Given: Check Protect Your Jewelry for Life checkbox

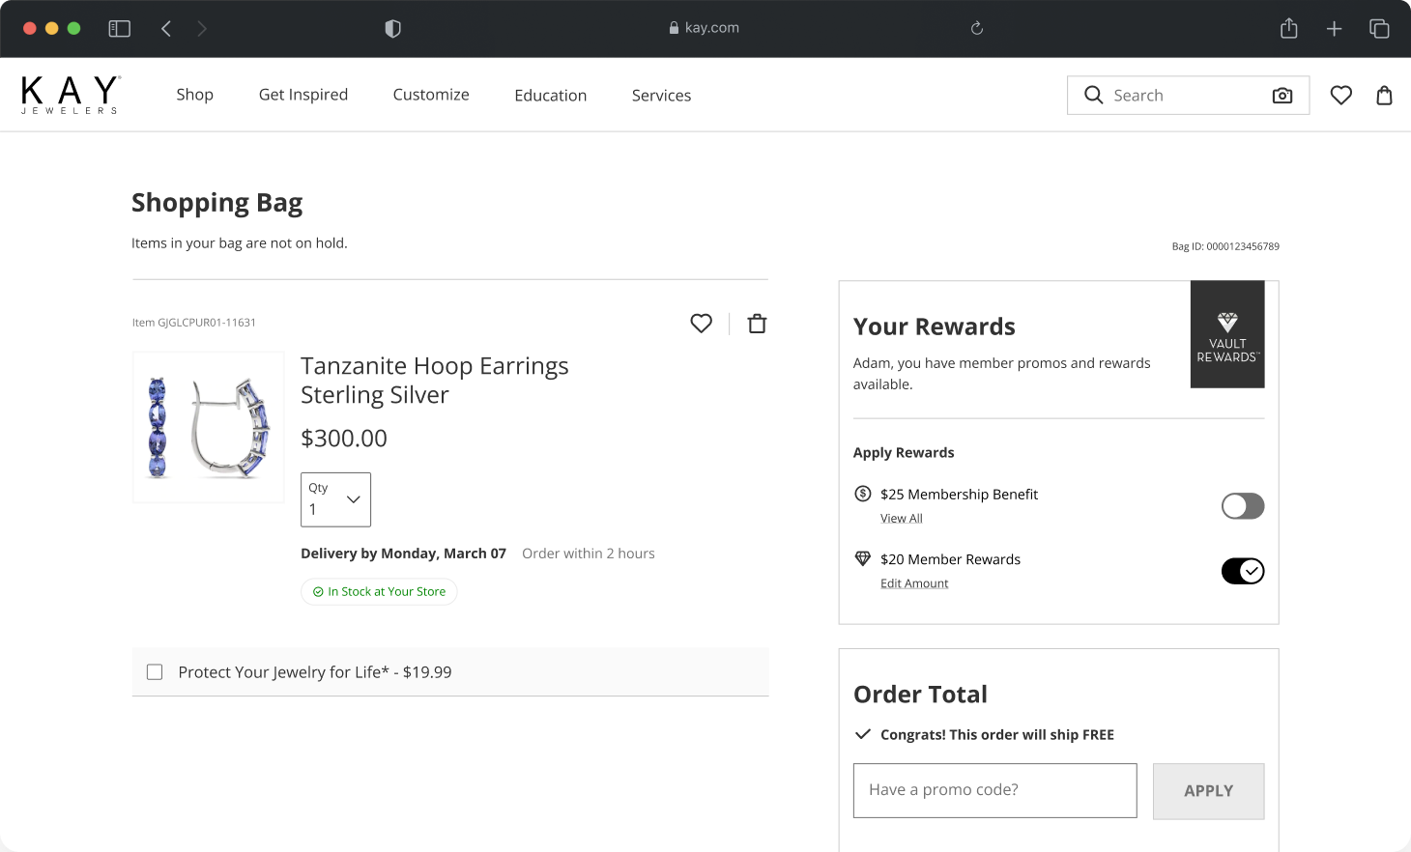Looking at the screenshot, I should point(155,671).
